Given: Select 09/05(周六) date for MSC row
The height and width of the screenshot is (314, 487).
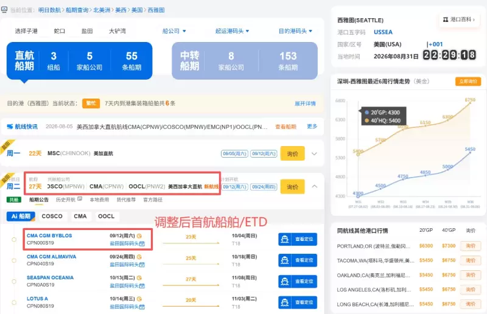Looking at the screenshot, I should [x=234, y=154].
